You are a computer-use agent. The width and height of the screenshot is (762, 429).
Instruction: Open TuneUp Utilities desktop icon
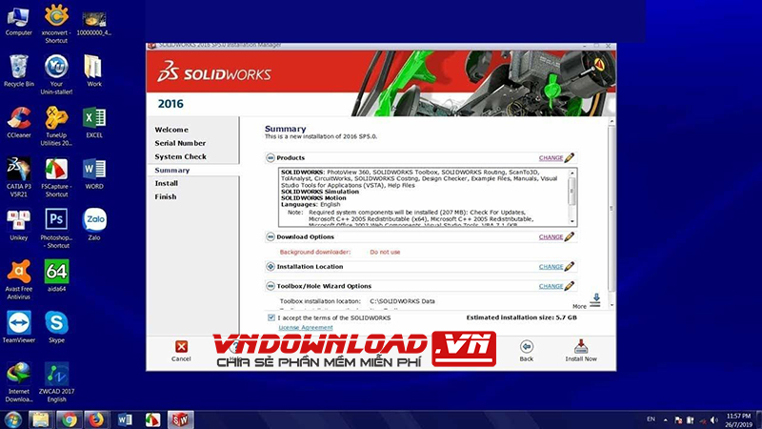point(56,126)
